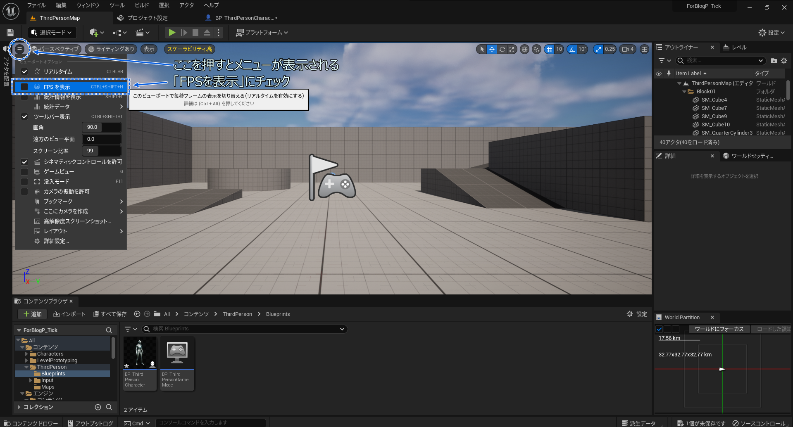Screen dimensions: 793x427
Task: Select the Rotate tool in the viewport toolbar
Action: pyautogui.click(x=502, y=49)
